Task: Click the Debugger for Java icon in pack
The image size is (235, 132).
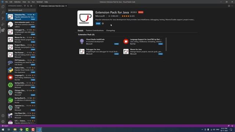Action: 82,51
